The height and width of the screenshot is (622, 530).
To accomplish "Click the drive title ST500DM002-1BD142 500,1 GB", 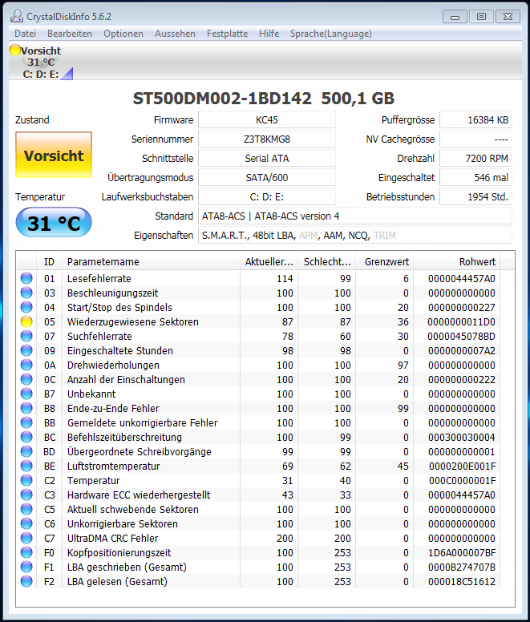I will 264,99.
